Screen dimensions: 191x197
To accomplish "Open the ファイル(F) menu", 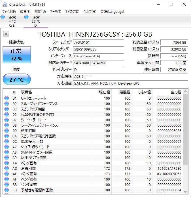I will pos(9,12).
